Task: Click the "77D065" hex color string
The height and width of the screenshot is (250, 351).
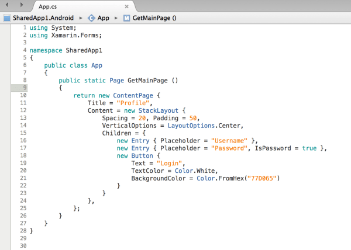Action: pyautogui.click(x=261, y=178)
